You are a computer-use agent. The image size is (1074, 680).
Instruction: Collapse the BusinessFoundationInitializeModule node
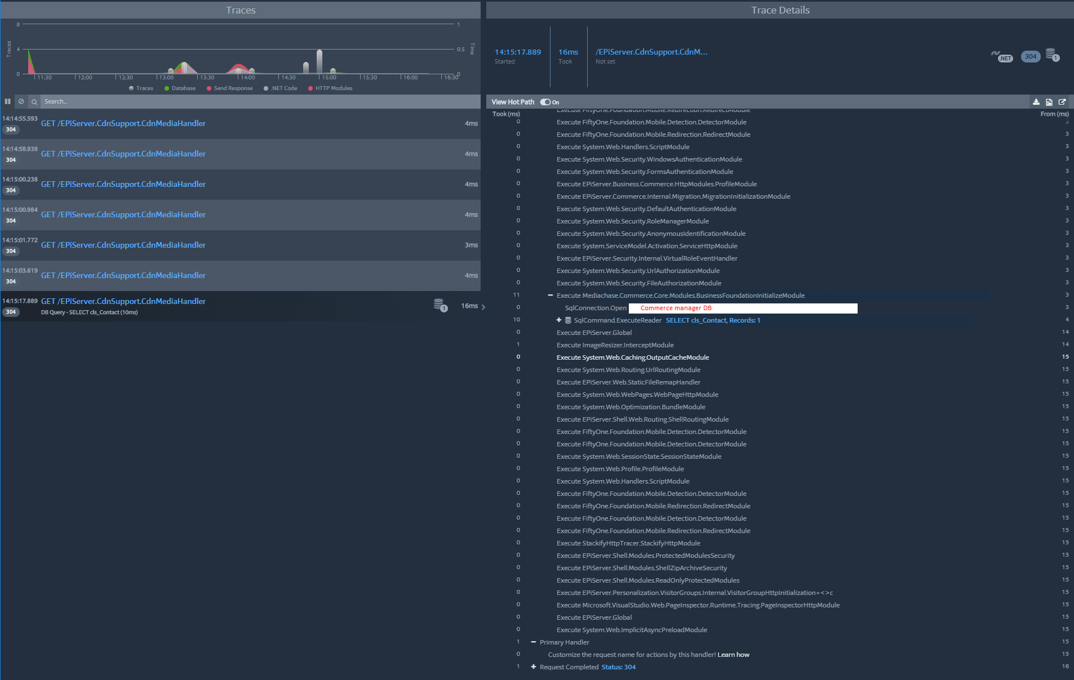551,295
